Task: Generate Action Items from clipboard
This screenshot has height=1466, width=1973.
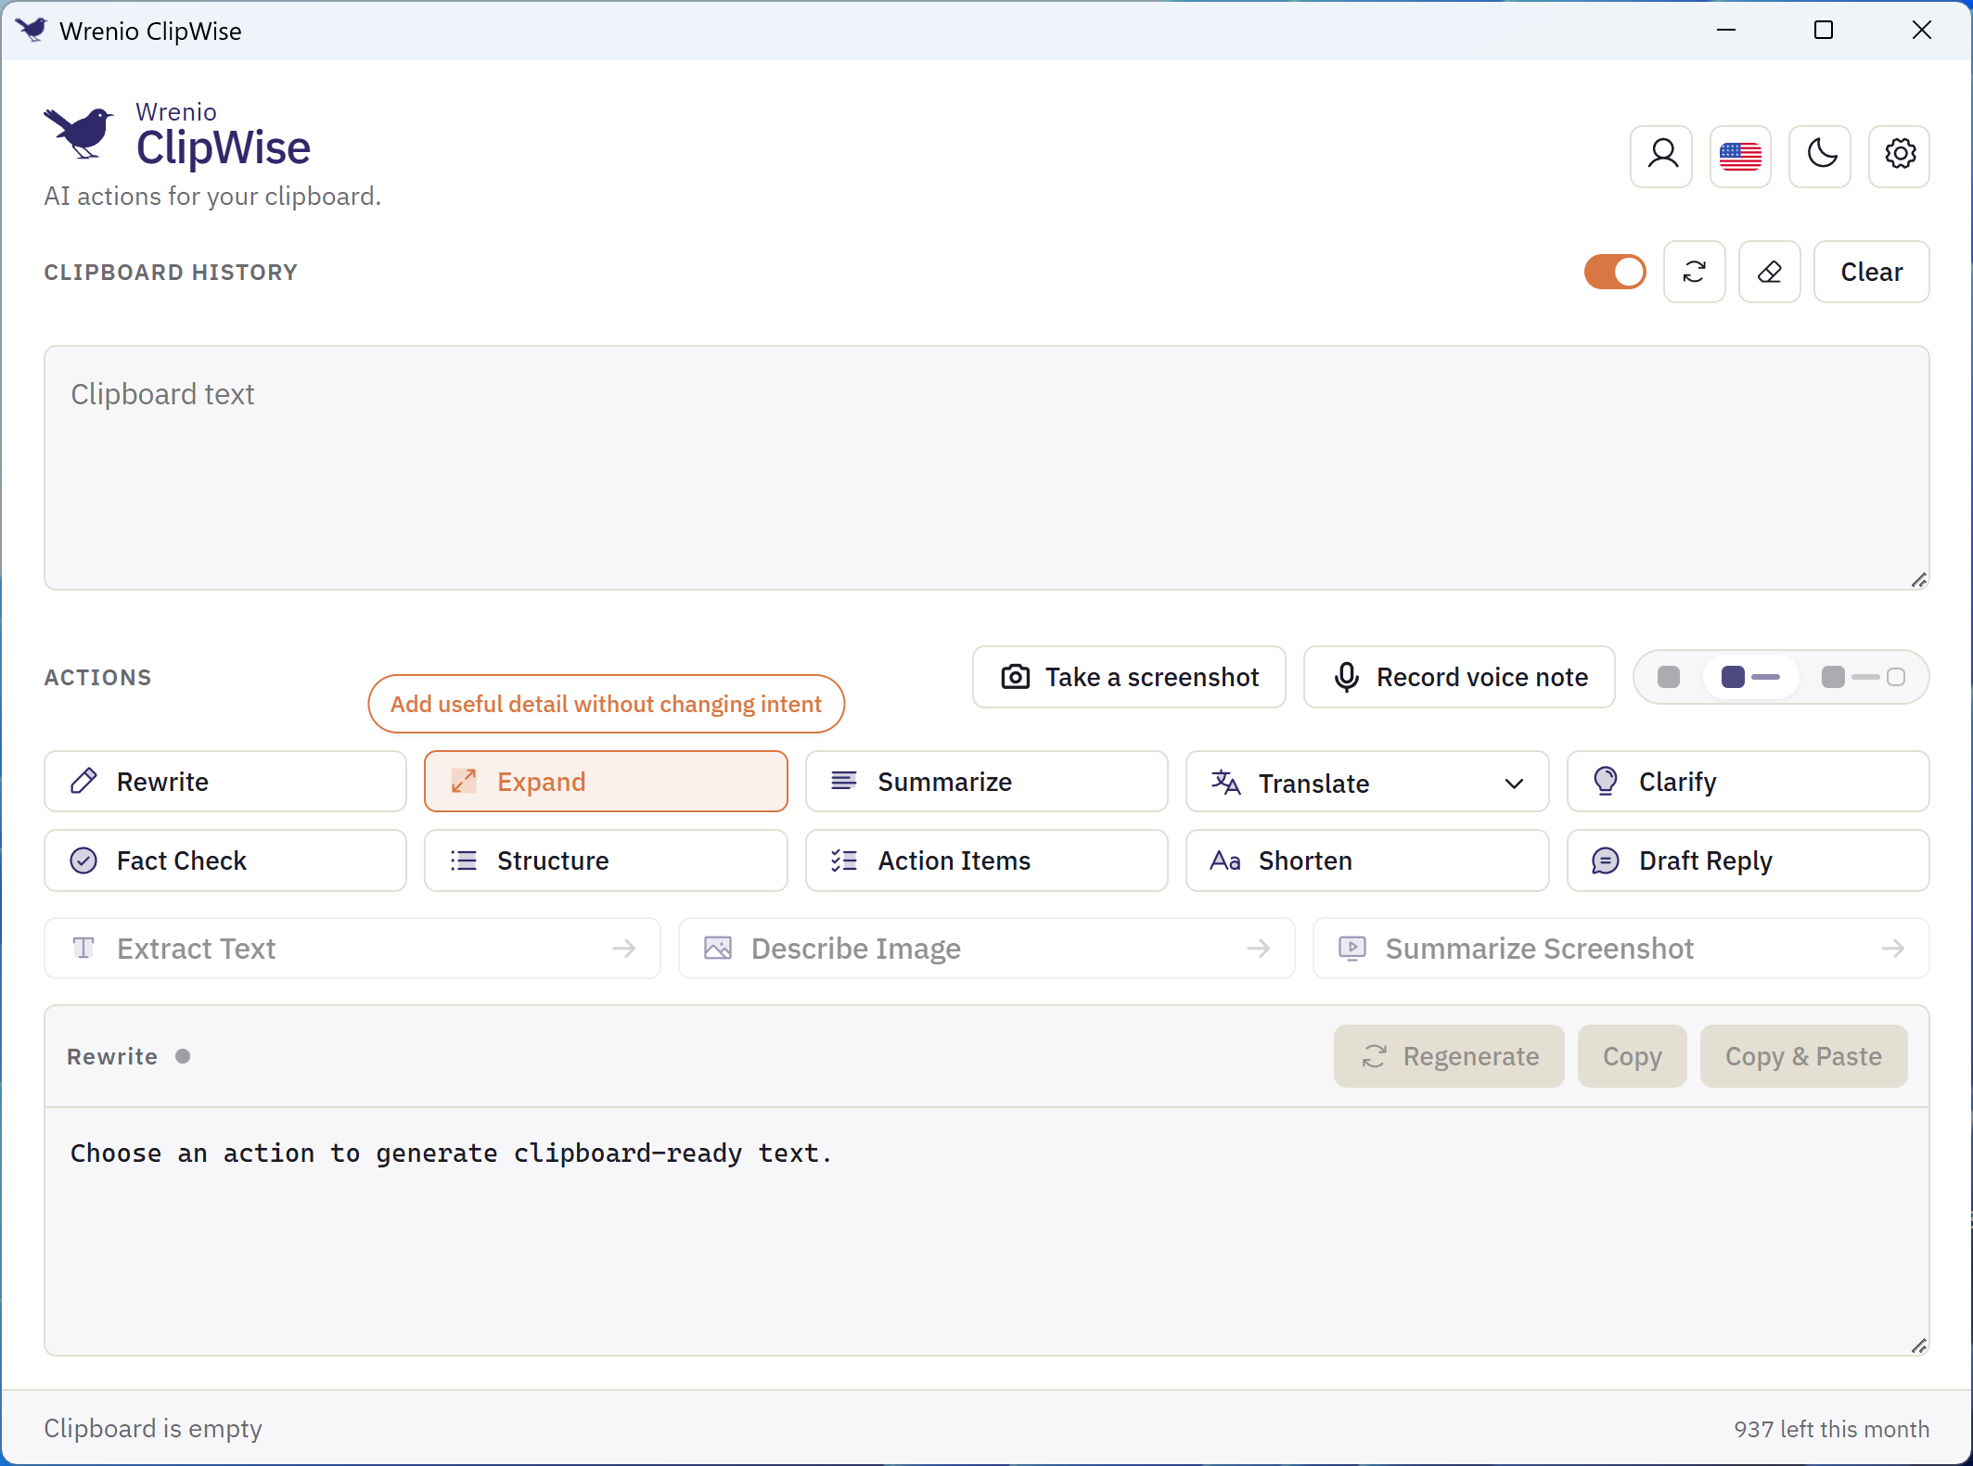Action: (x=986, y=860)
